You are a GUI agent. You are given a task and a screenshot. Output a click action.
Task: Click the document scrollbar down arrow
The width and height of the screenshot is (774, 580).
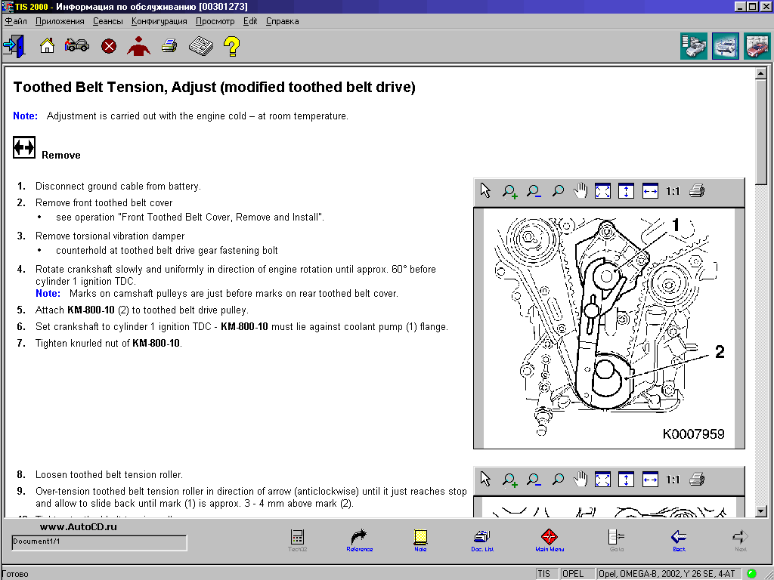coord(760,511)
